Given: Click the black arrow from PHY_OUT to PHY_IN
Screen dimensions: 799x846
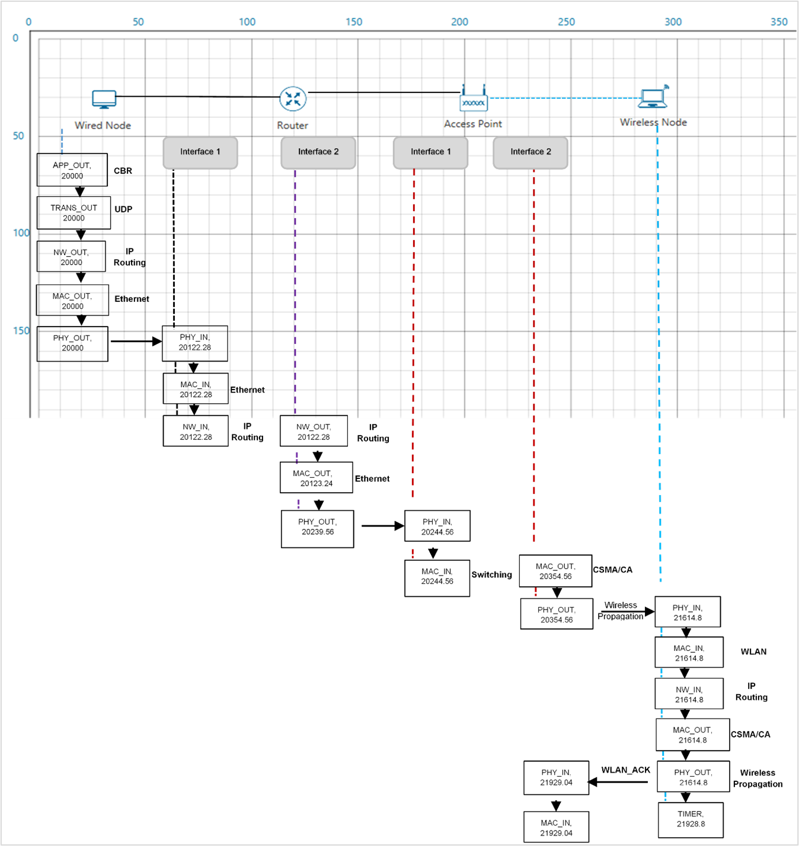Looking at the screenshot, I should [135, 341].
